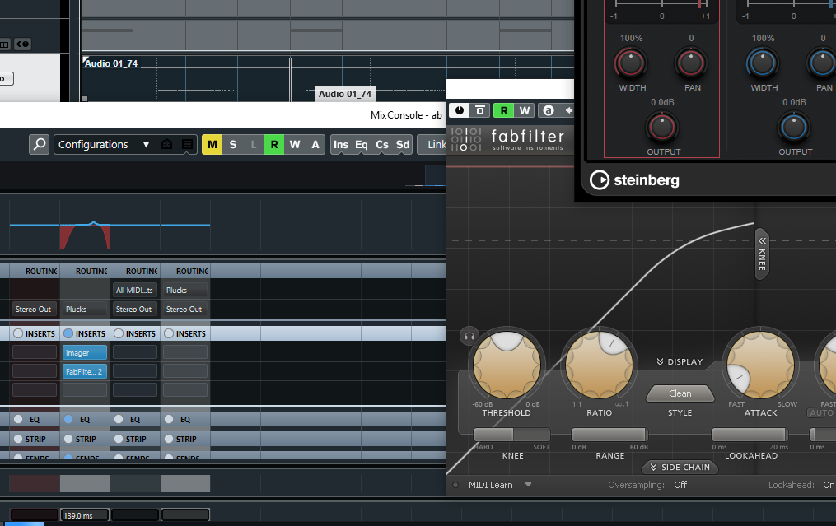The width and height of the screenshot is (836, 526).
Task: Click the Ratio knob
Action: (600, 365)
